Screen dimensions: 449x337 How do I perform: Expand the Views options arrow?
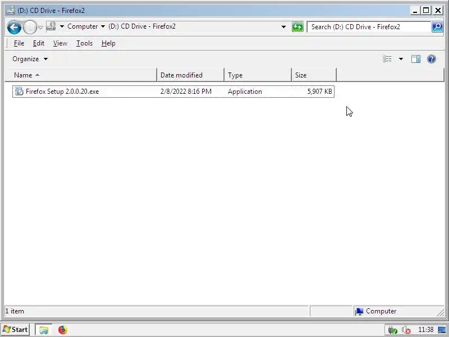point(401,59)
